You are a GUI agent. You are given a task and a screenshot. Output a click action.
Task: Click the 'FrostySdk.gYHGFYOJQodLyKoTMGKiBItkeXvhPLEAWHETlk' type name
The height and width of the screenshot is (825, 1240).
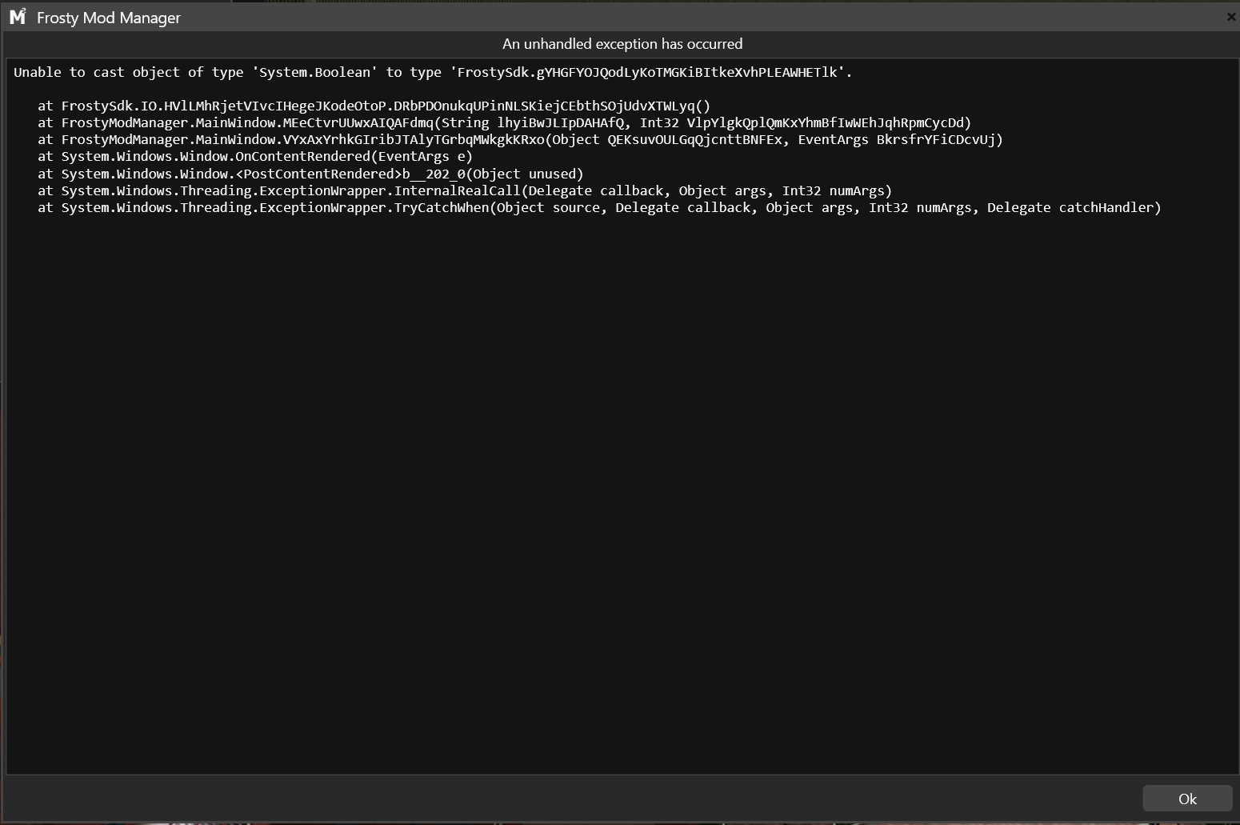pyautogui.click(x=650, y=73)
